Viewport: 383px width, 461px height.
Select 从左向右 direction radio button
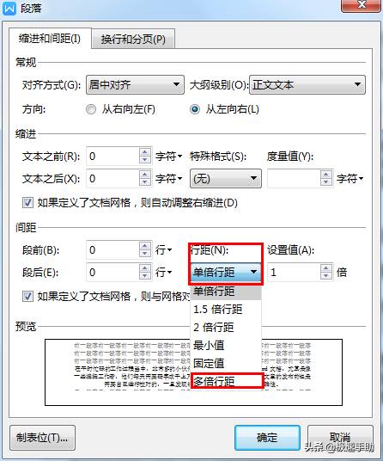click(x=195, y=109)
